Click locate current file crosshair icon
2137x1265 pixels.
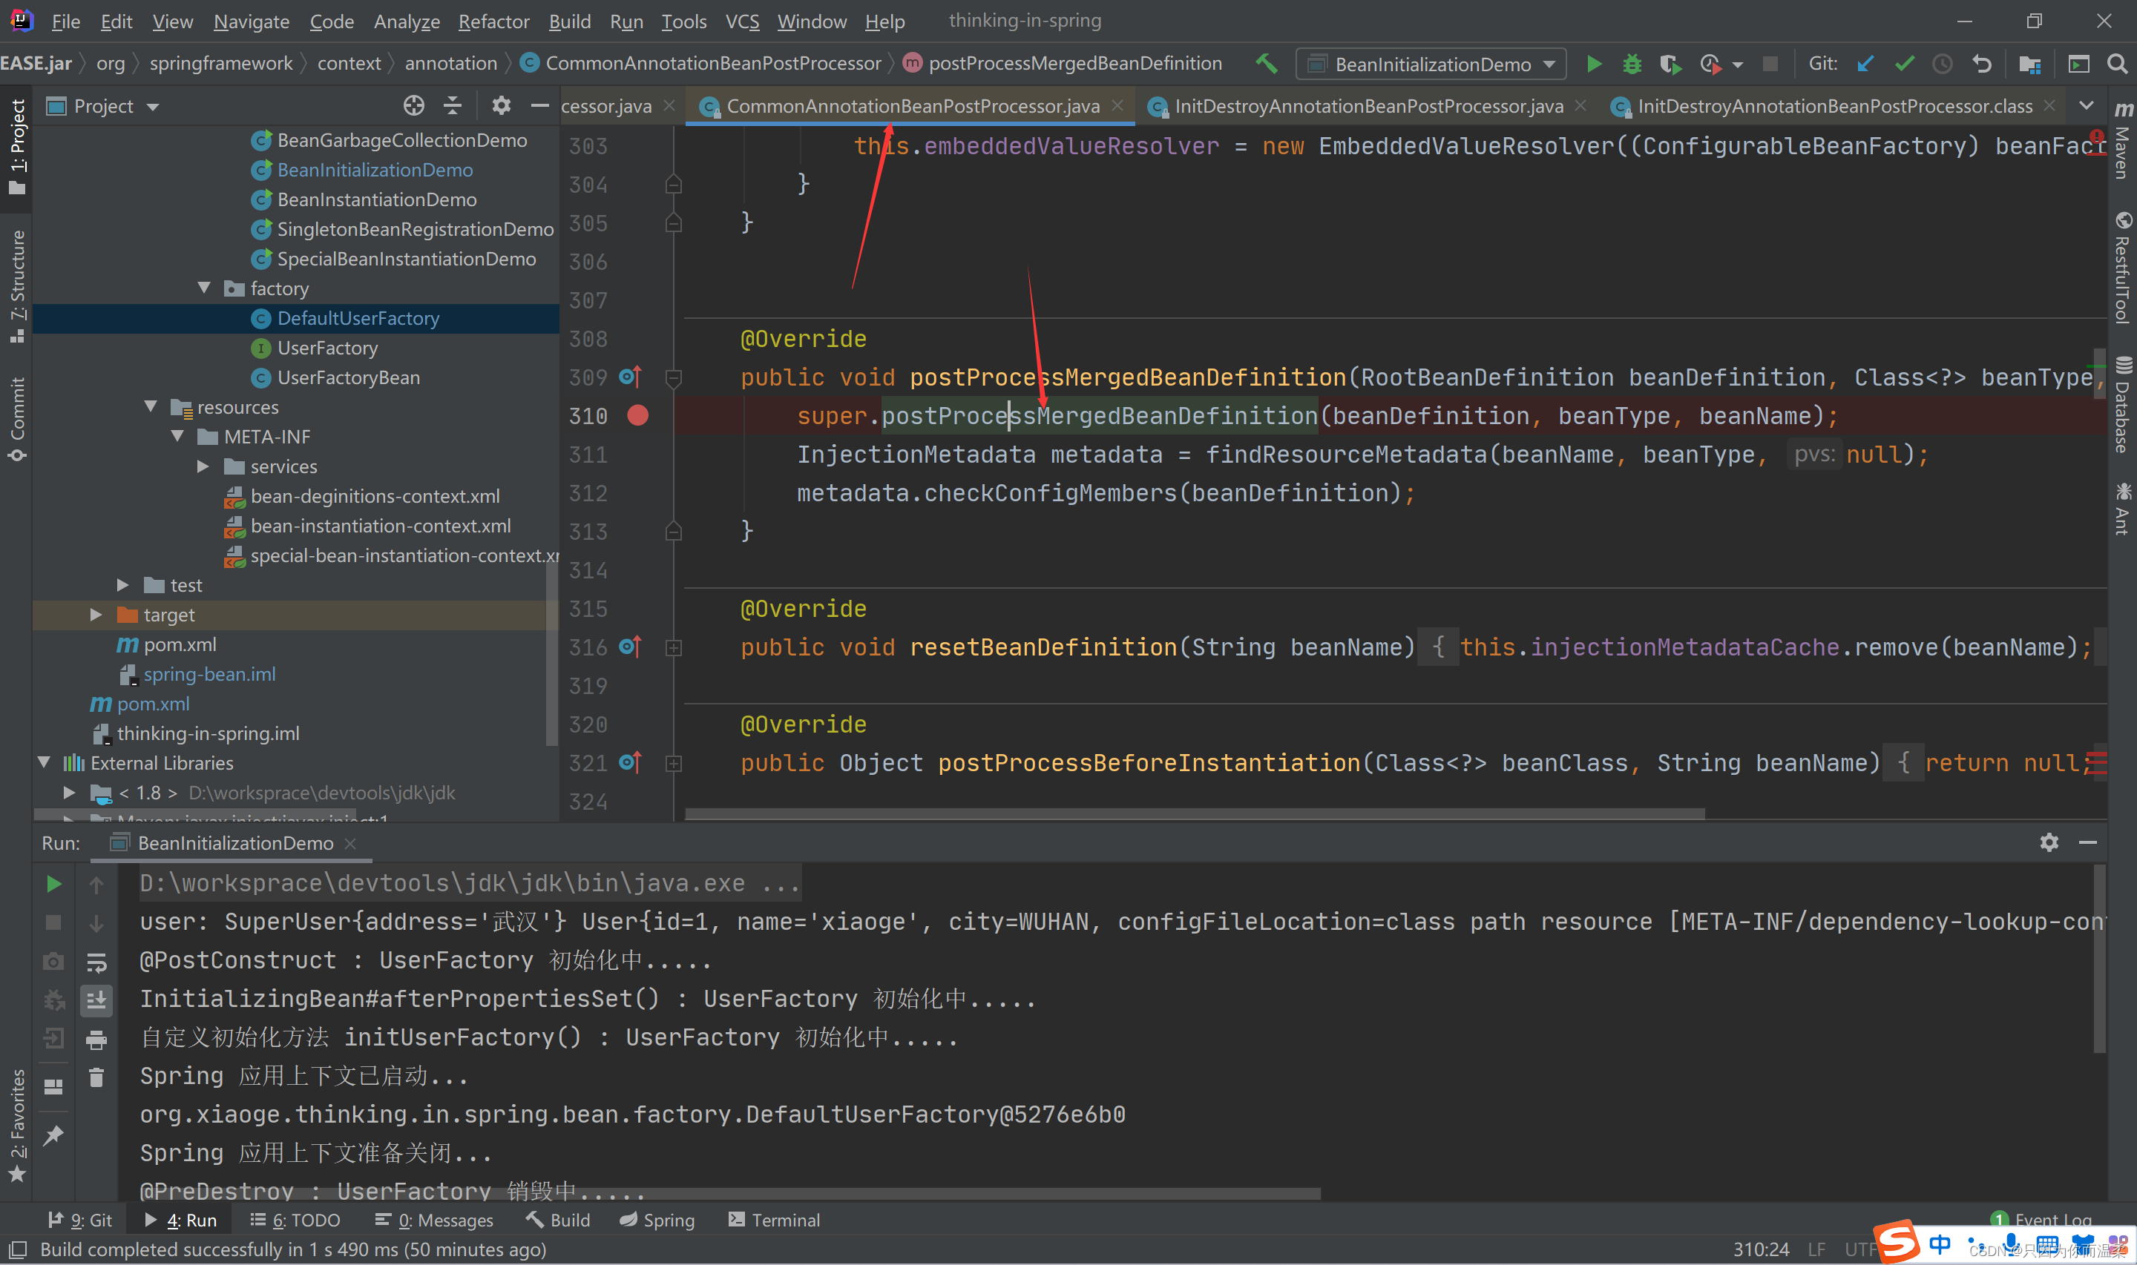click(x=413, y=106)
